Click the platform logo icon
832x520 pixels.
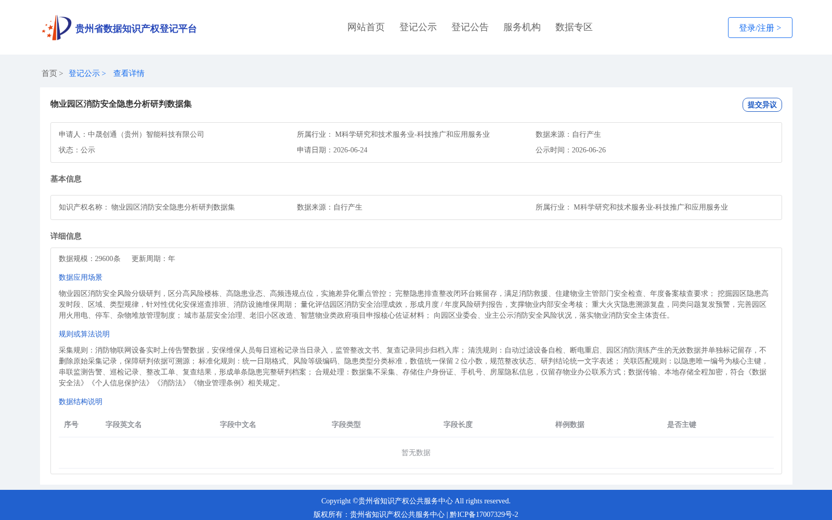(x=57, y=28)
